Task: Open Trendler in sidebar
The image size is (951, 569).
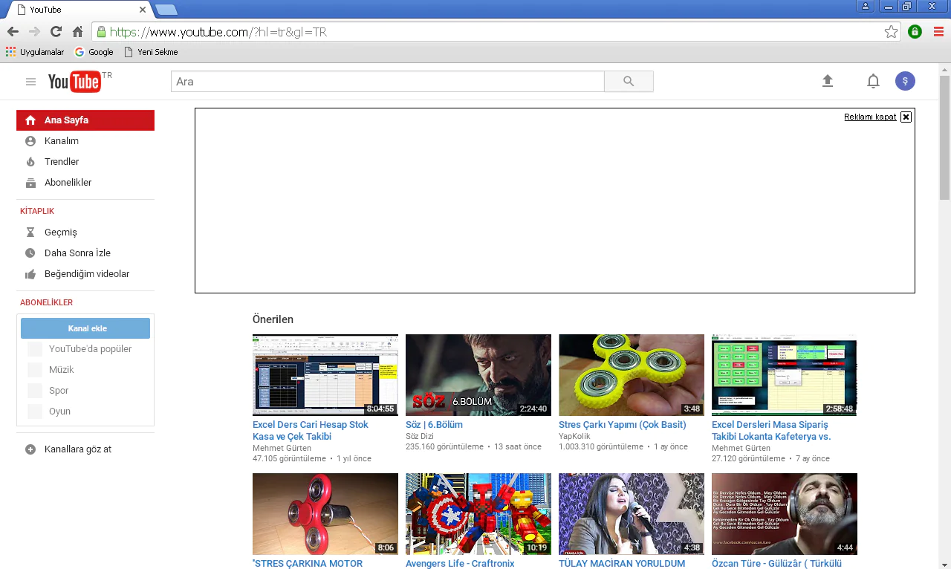Action: click(x=61, y=162)
